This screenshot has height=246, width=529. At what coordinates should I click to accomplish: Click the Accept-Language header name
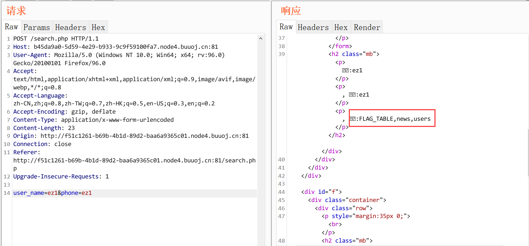[x=41, y=96]
